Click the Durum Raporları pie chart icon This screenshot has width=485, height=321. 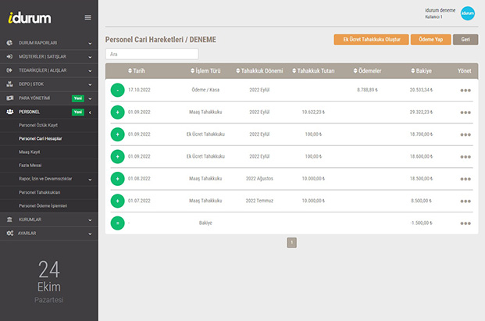pyautogui.click(x=9, y=43)
